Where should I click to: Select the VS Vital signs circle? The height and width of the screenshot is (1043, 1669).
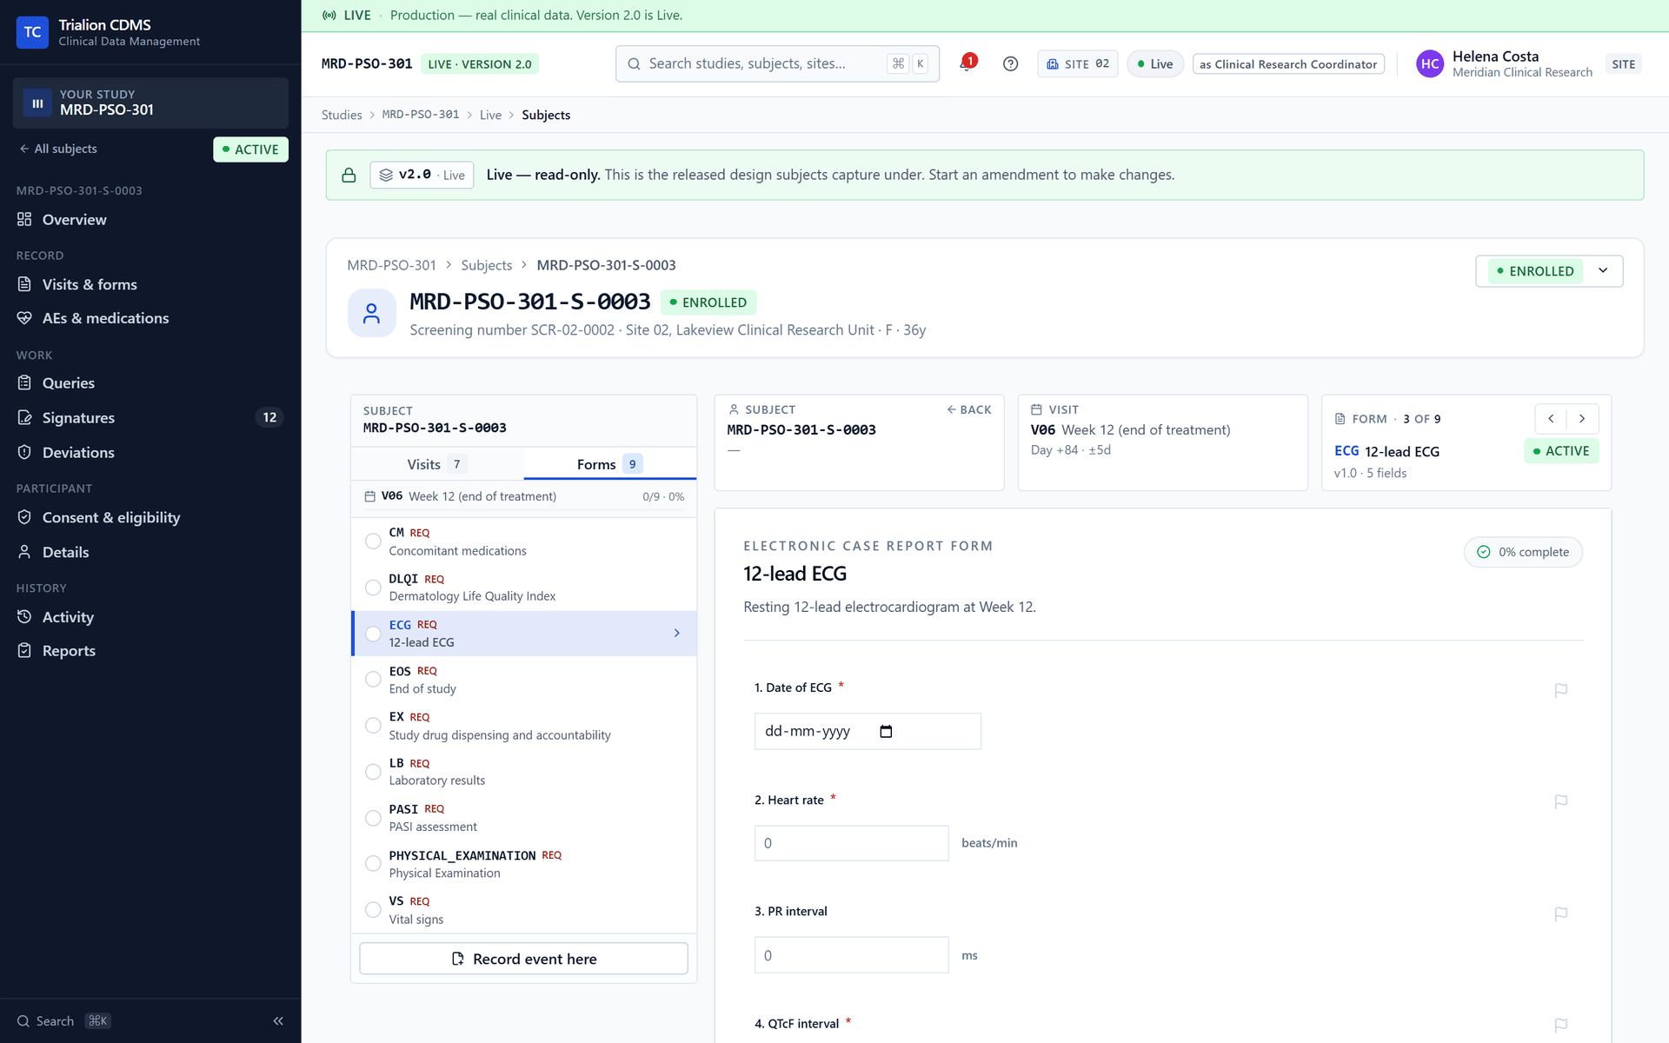[373, 910]
